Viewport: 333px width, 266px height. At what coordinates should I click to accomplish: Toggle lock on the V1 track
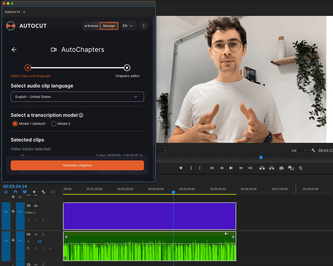13,211
